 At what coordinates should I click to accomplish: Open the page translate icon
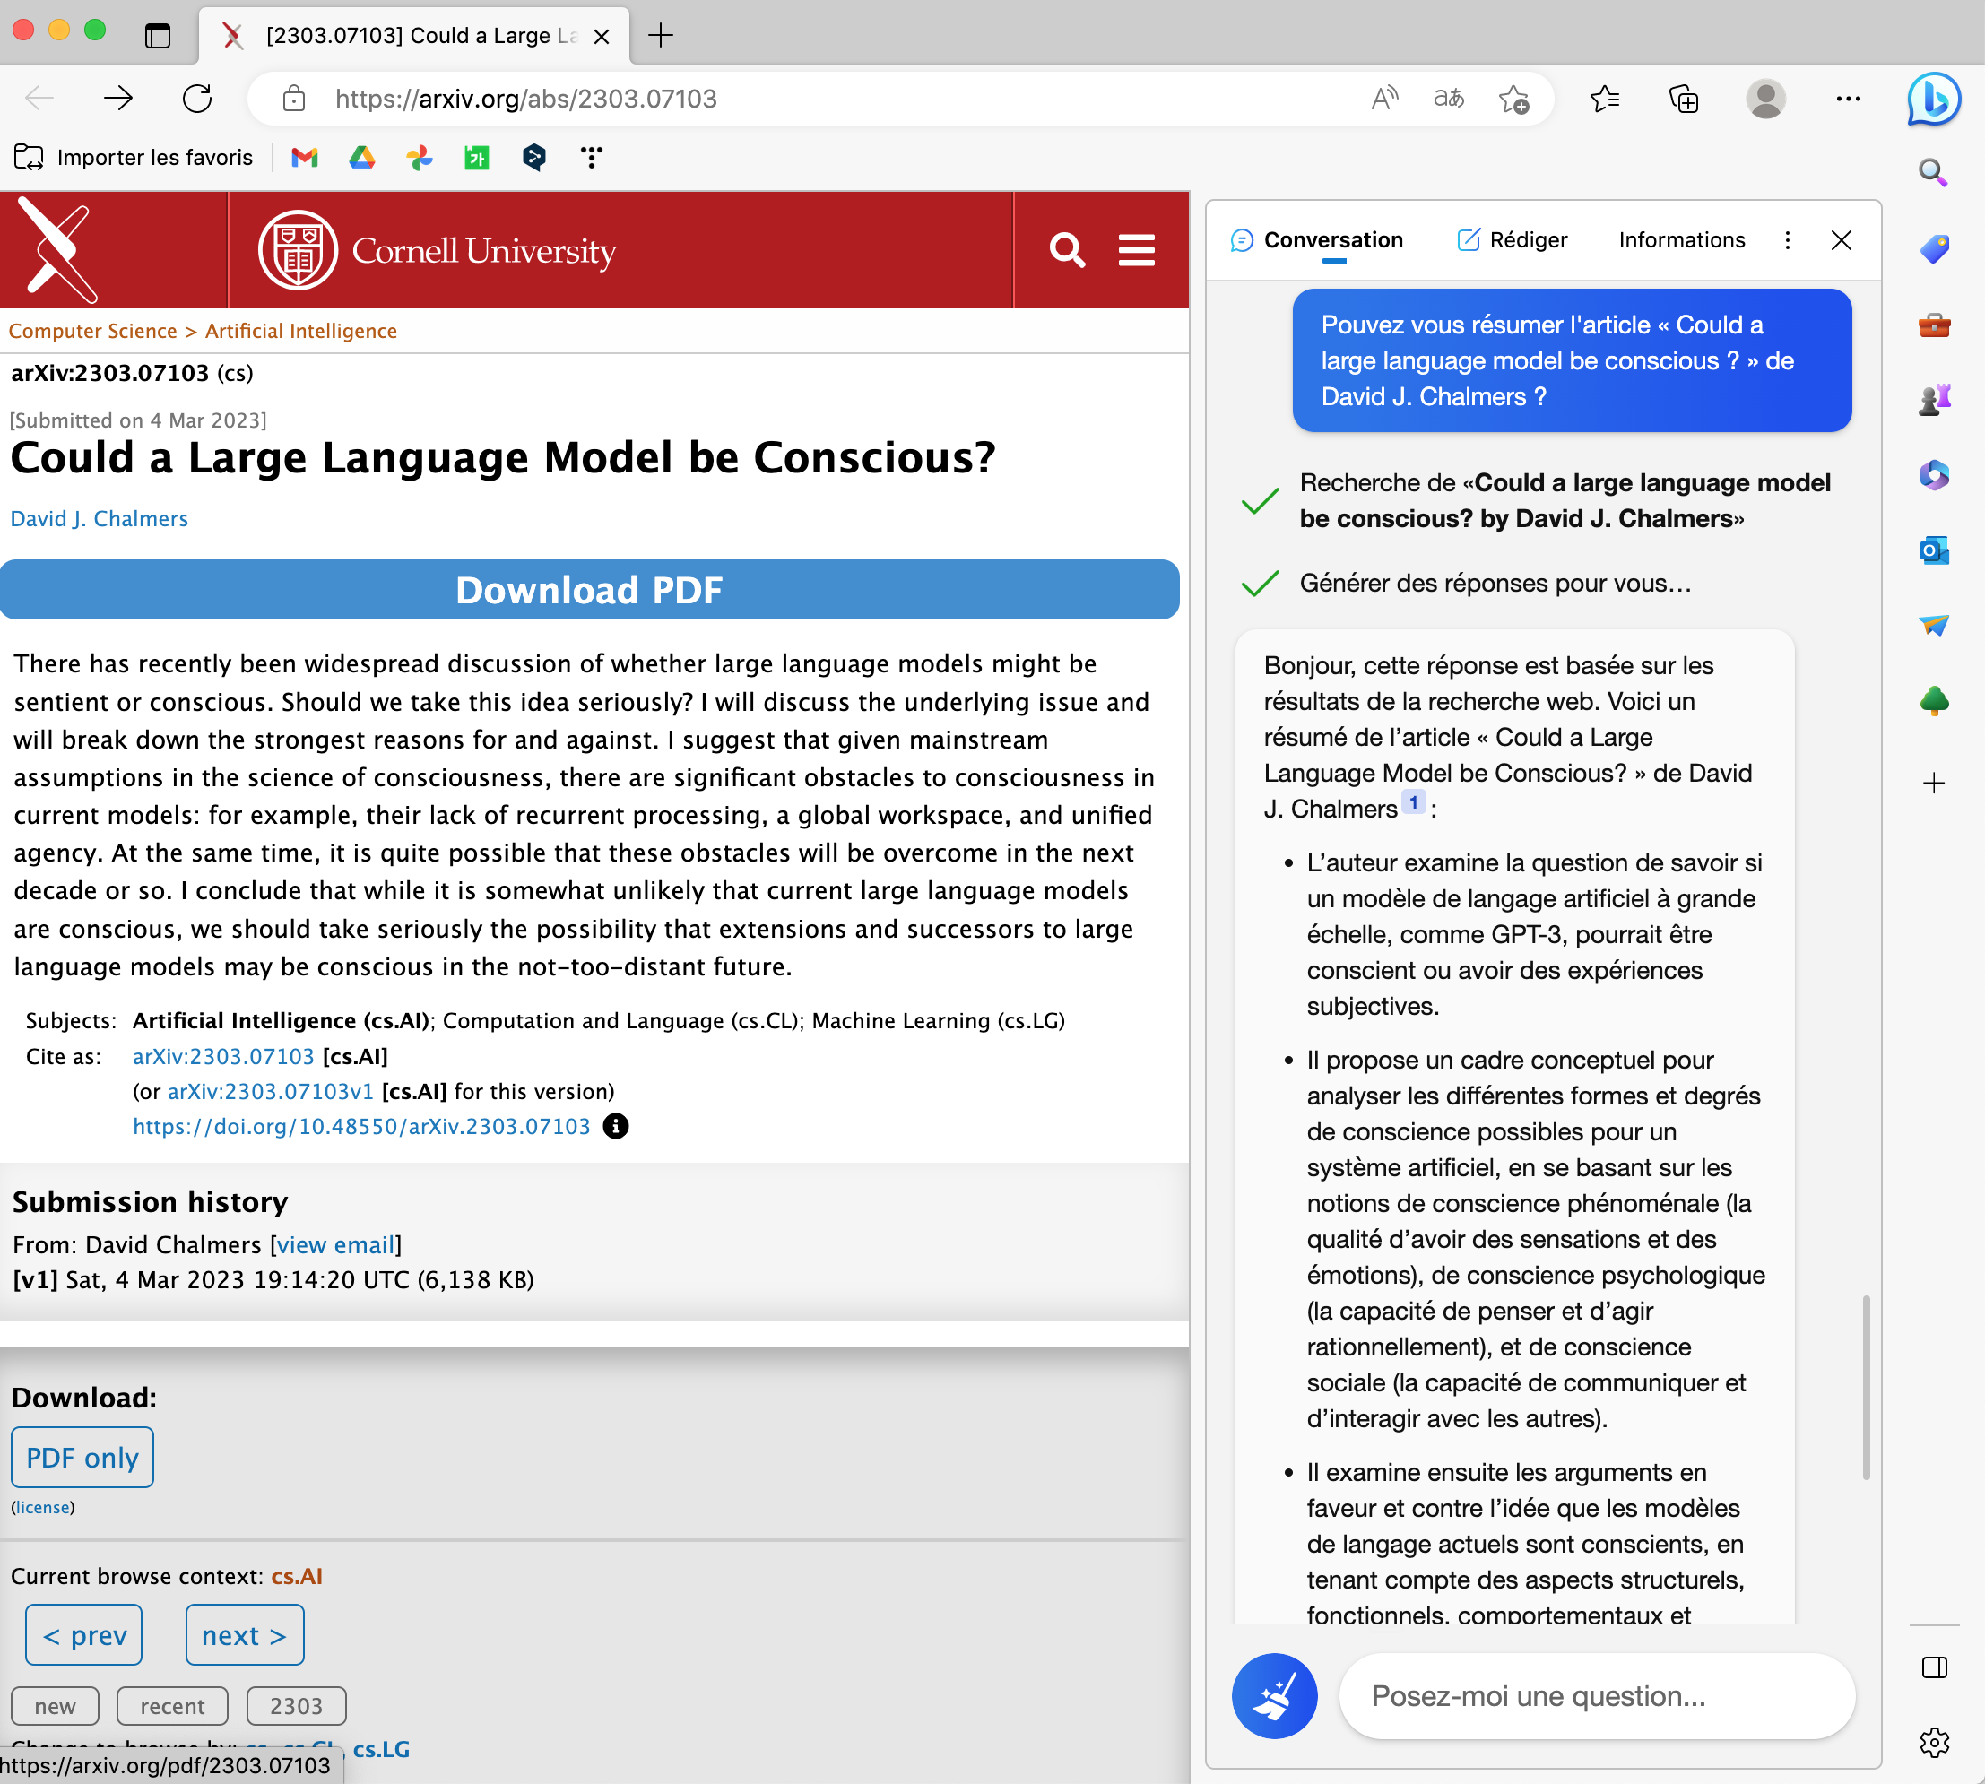[1449, 98]
